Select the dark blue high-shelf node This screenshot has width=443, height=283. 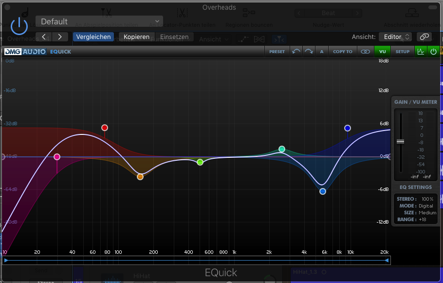pos(348,129)
